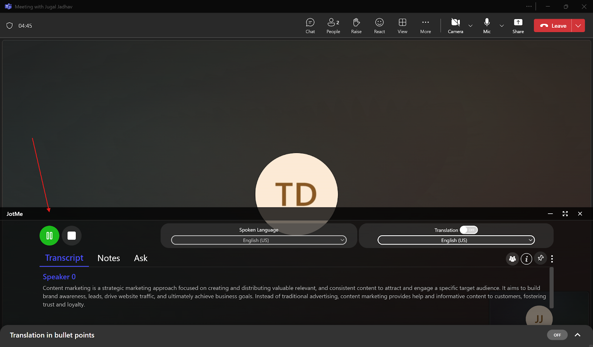
Task: Leave the meeting
Action: pos(553,26)
